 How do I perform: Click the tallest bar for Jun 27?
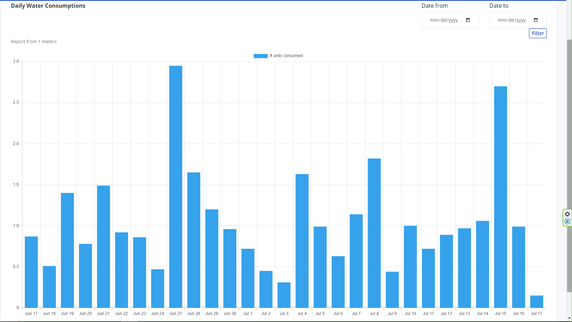pyautogui.click(x=176, y=186)
